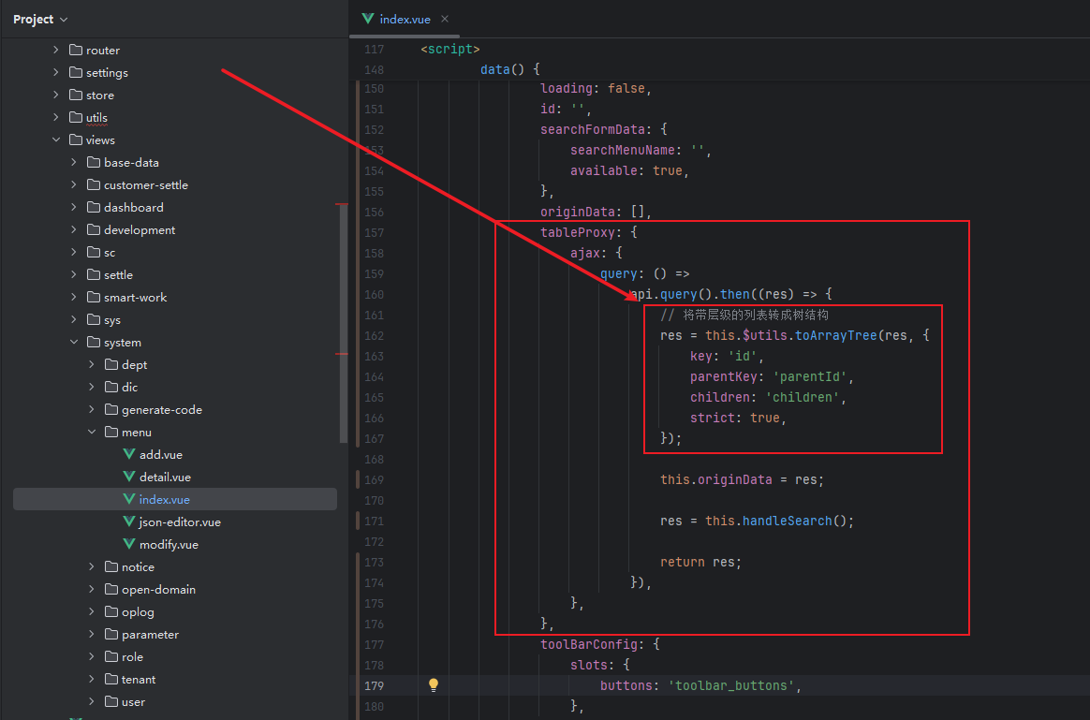Select the sys folder
1090x720 pixels.
[112, 319]
